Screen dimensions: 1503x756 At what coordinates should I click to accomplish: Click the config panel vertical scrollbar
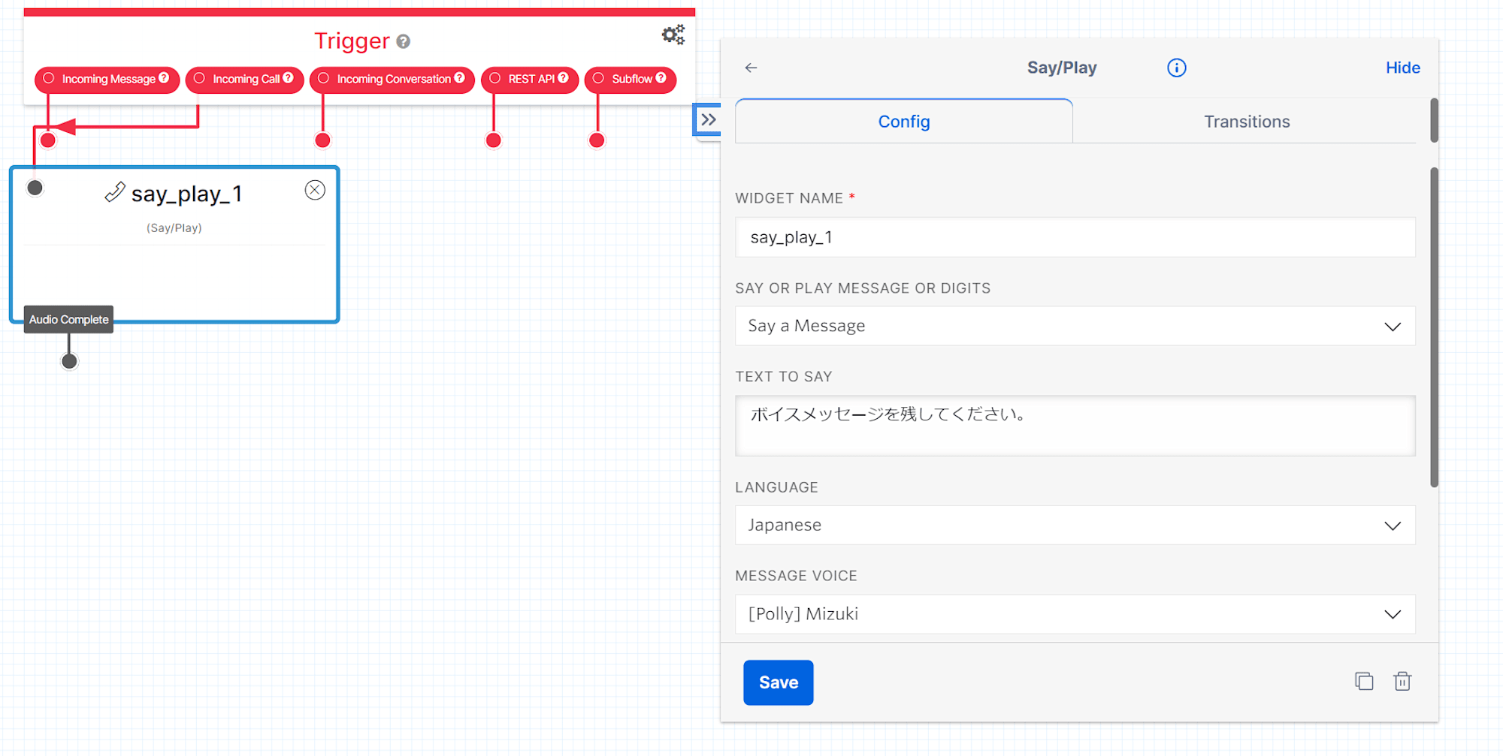pos(1434,327)
